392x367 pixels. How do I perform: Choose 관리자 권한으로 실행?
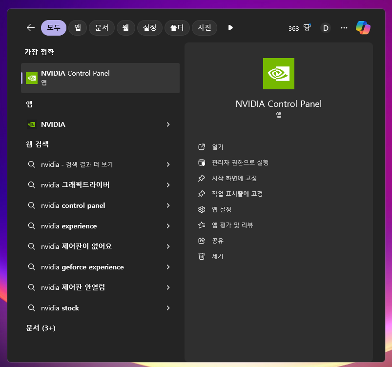(240, 163)
